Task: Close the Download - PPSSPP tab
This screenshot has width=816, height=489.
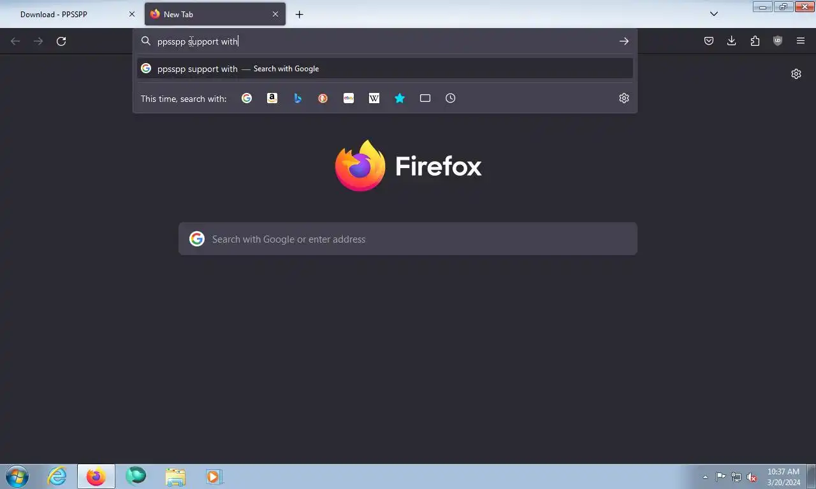Action: pyautogui.click(x=132, y=14)
